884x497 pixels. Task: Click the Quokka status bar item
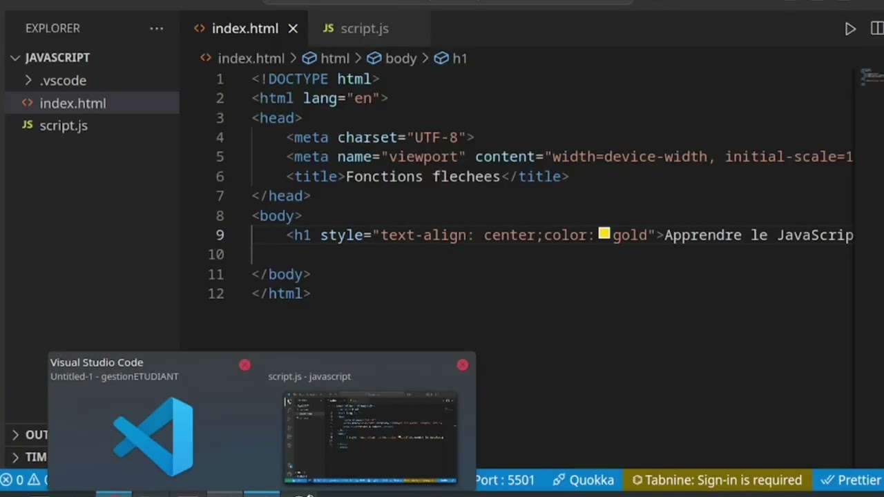584,480
